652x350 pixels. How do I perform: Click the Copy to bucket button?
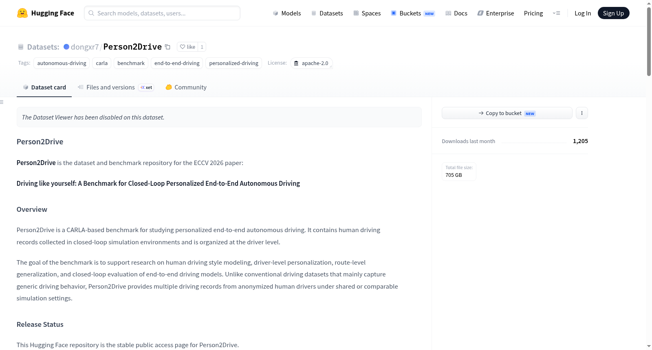coord(507,113)
